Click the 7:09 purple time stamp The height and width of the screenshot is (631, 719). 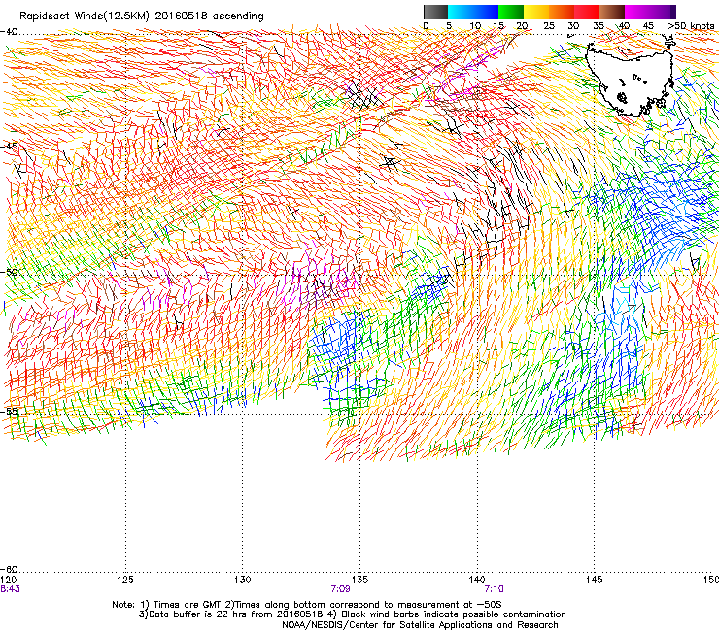coord(340,589)
